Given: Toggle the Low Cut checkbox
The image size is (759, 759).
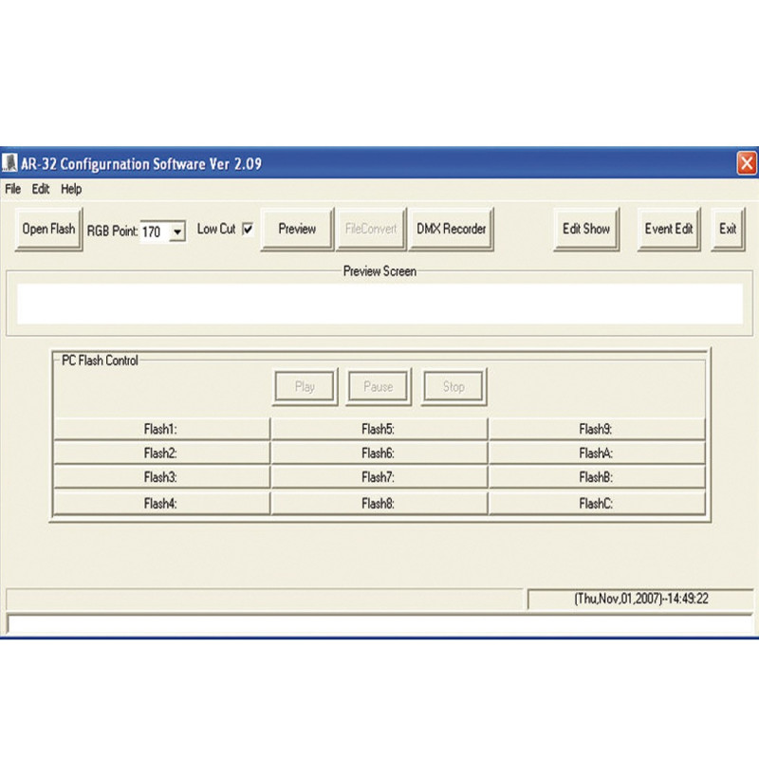Looking at the screenshot, I should 248,229.
